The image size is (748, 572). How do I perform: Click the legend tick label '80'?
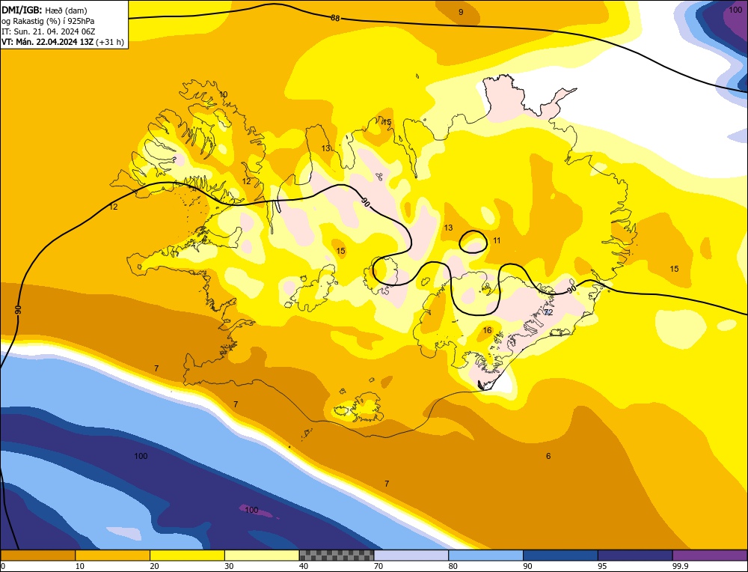click(453, 566)
